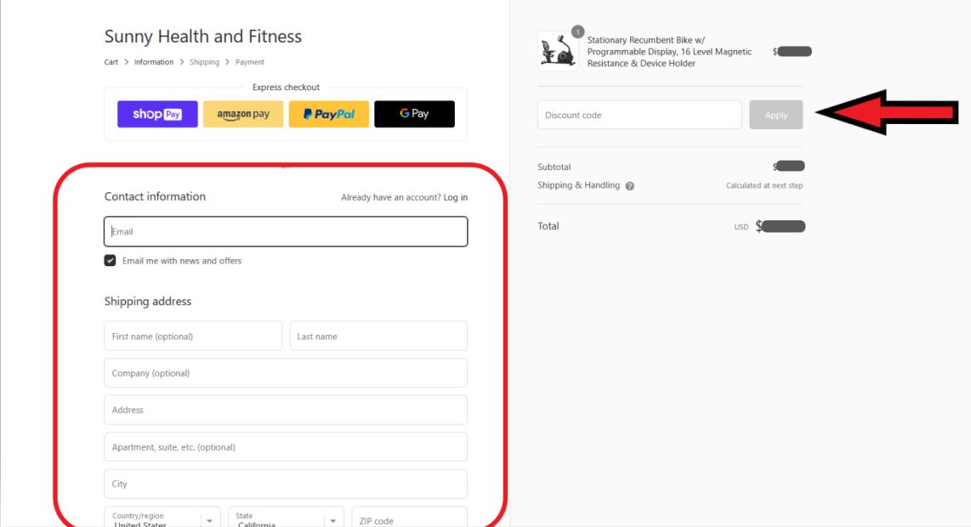Click the Company (optional) field
This screenshot has width=971, height=527.
click(286, 373)
